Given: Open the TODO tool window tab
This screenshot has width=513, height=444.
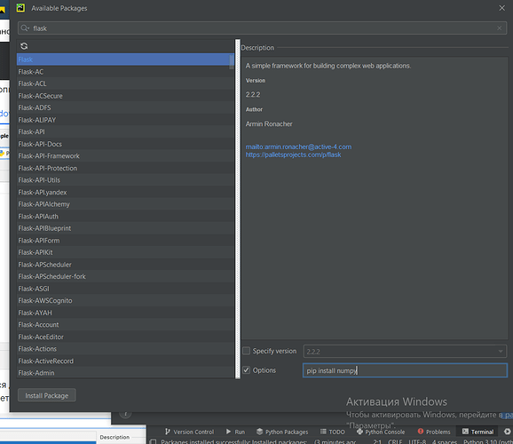Looking at the screenshot, I should point(333,432).
